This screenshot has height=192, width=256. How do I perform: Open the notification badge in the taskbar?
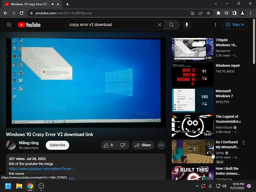click(249, 186)
